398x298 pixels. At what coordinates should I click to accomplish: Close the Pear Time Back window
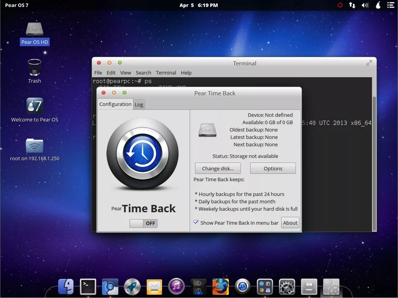[104, 93]
